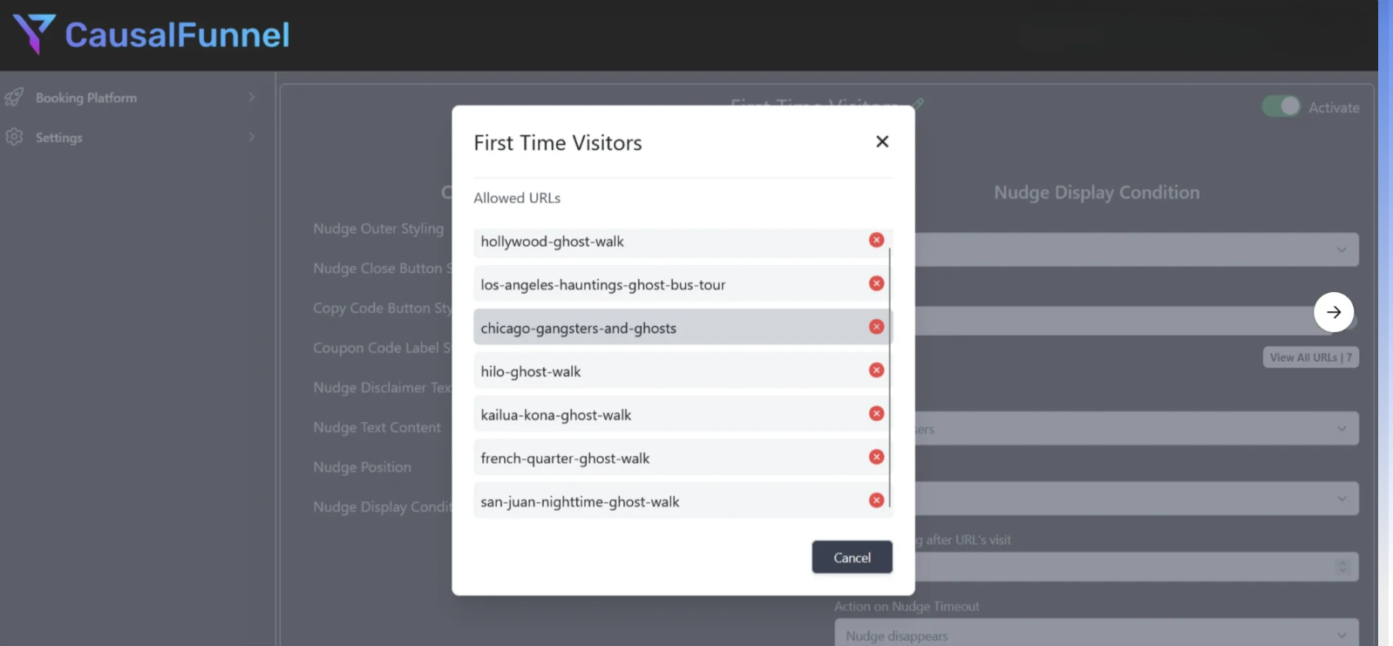Expand the Booking Platform sidebar menu

(131, 98)
